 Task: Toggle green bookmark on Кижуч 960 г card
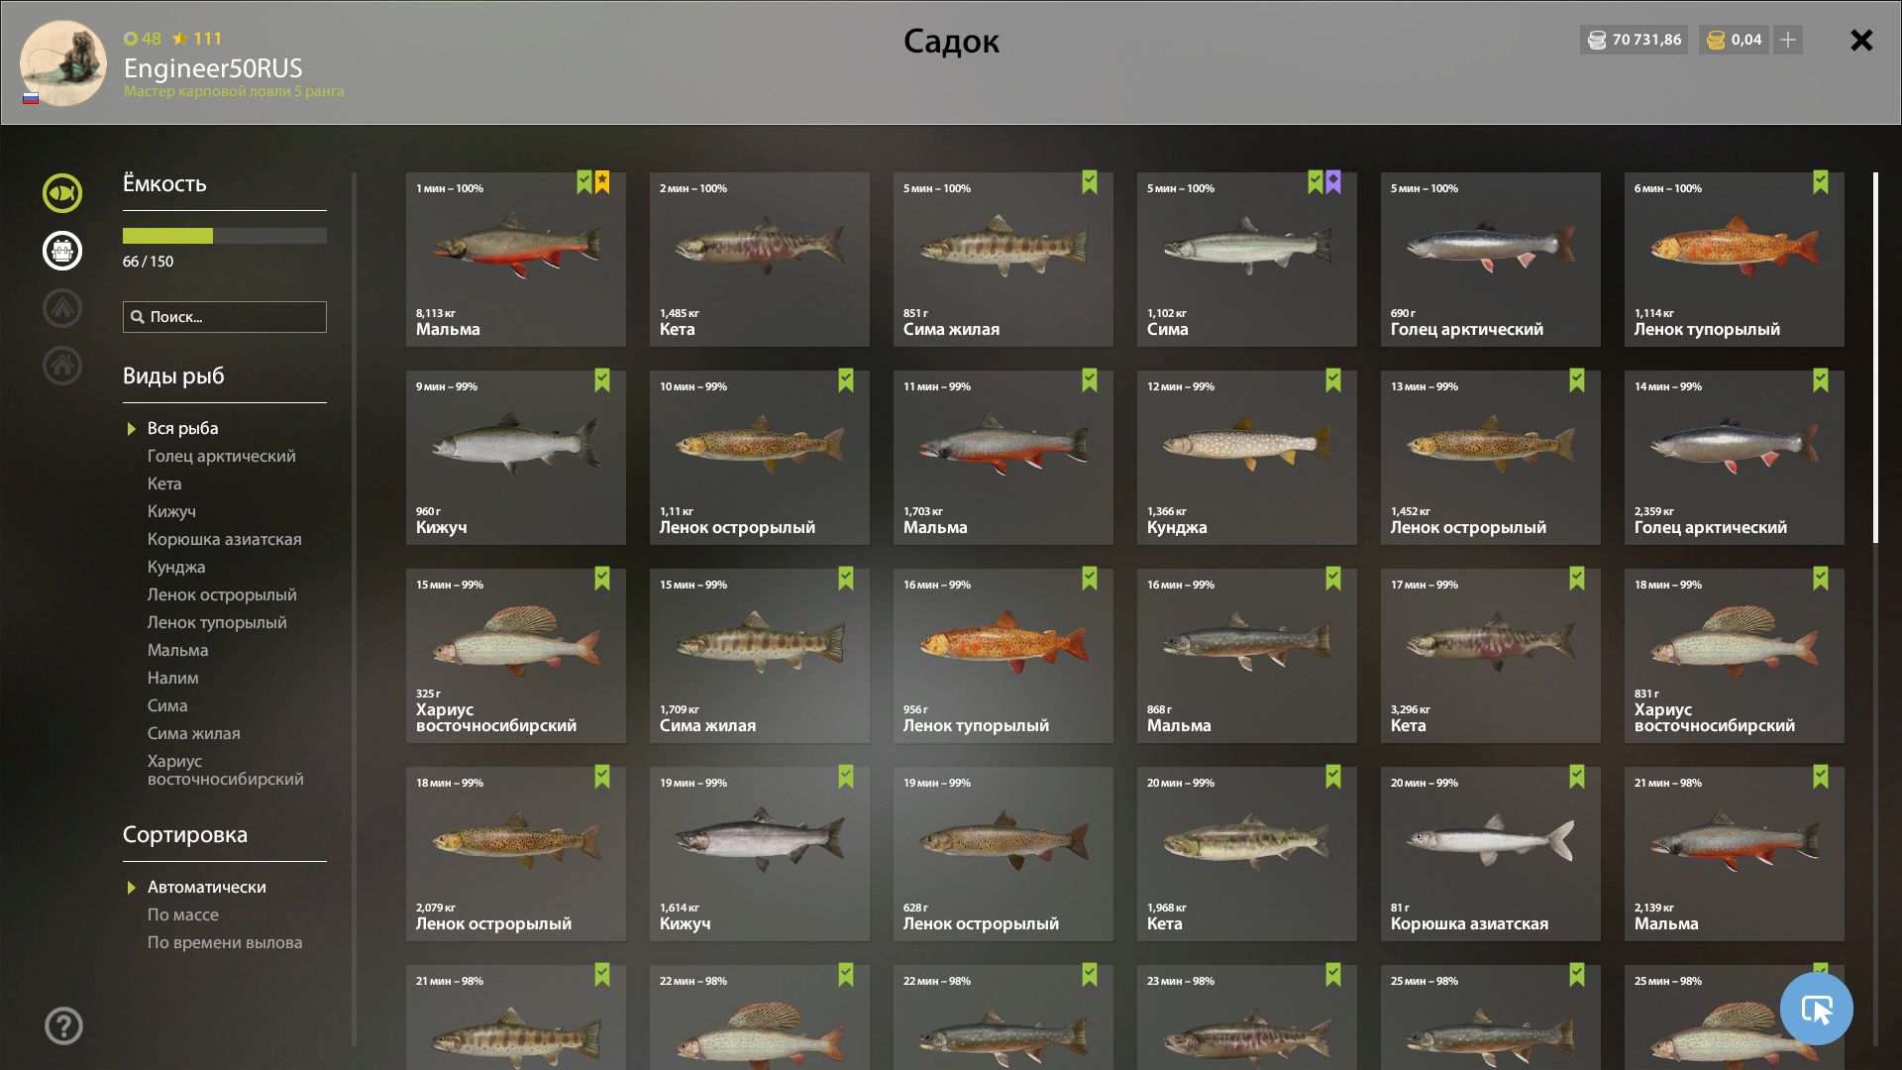pos(602,380)
